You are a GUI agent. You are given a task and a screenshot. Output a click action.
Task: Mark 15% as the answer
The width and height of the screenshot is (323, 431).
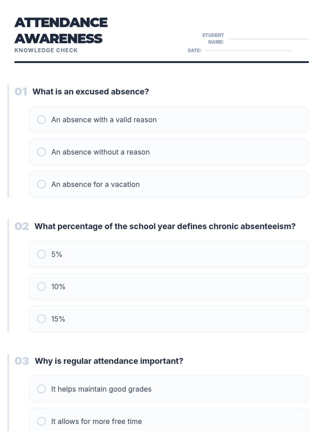(x=41, y=319)
